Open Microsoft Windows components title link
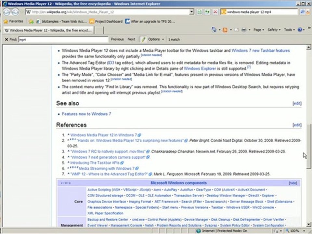The image size is (312, 234). coord(178,183)
